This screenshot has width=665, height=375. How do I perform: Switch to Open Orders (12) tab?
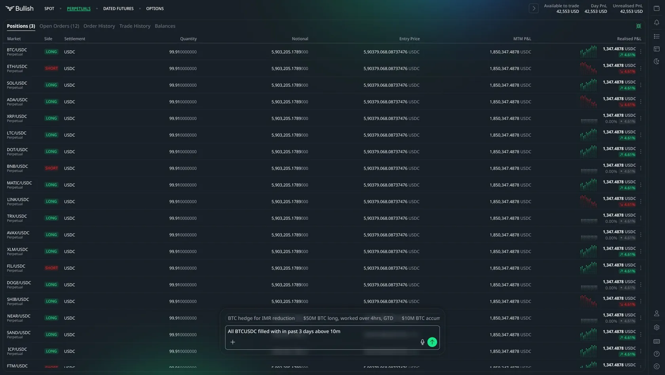pos(59,26)
